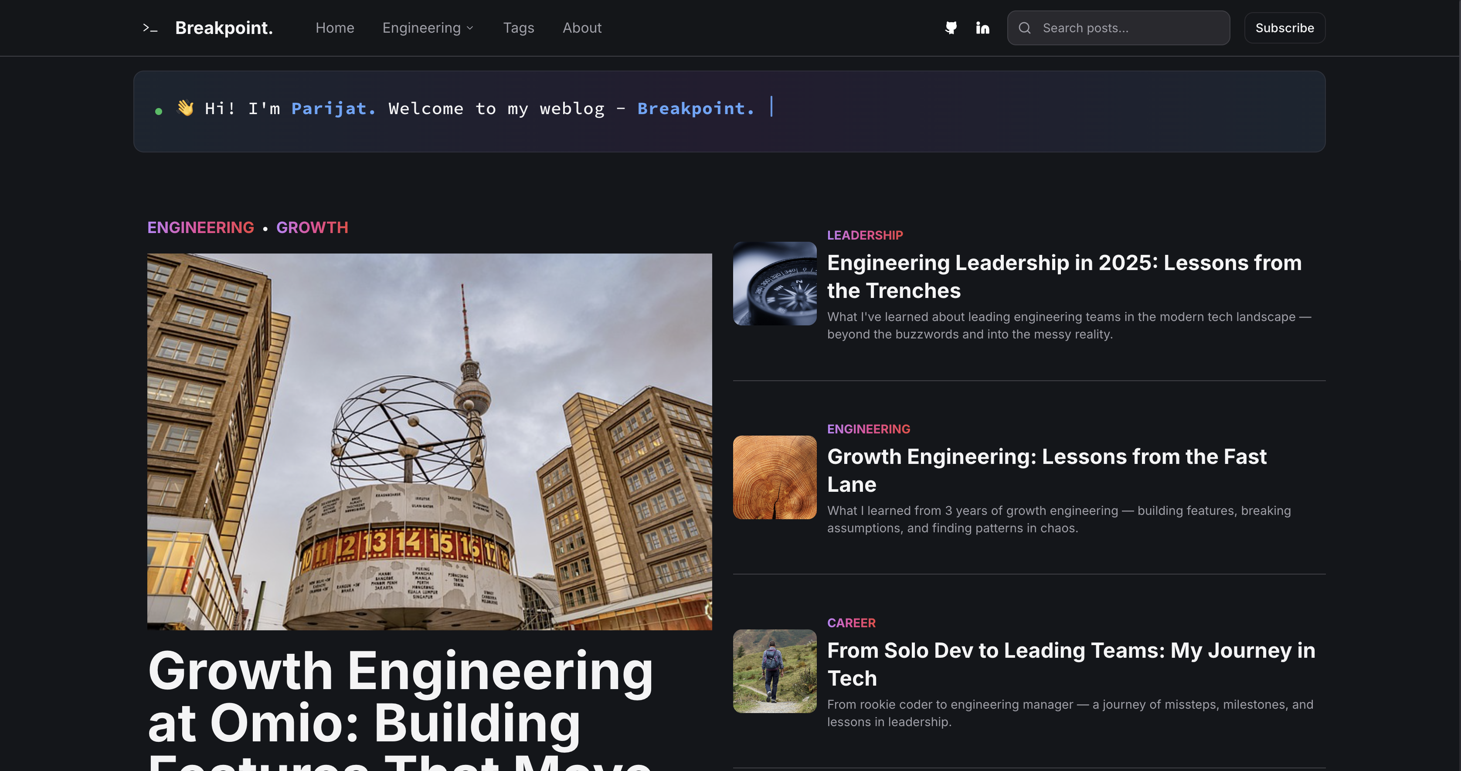
Task: Open the Berlin world clock featured image
Action: [429, 442]
